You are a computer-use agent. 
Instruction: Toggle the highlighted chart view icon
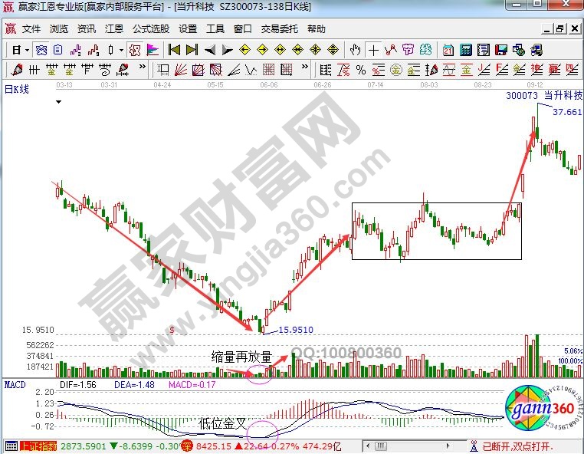point(41,50)
